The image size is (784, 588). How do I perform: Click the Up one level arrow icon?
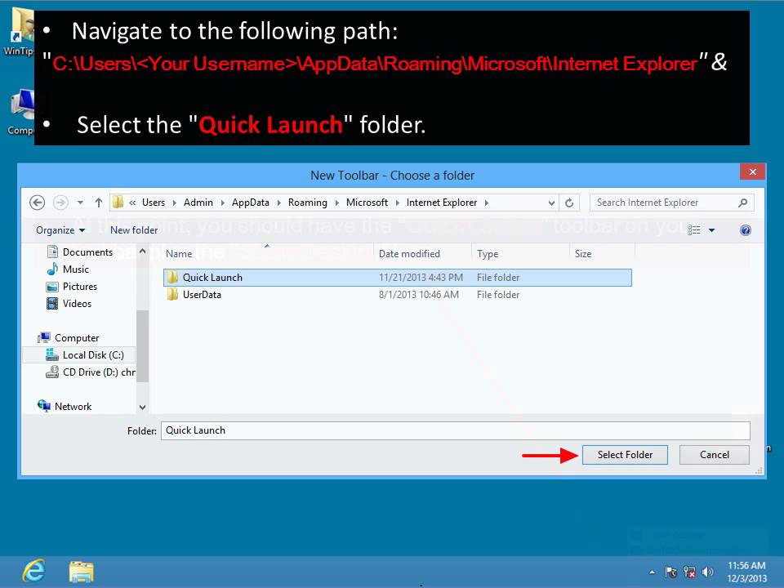coord(98,202)
